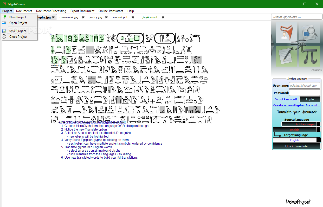323x207 pixels.
Task: Open the Document Processing menu
Action: (51, 11)
